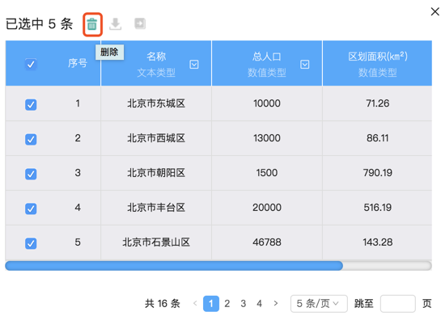Click the cell 北京市朝阳区
Viewport: 441px width, 316px height.
tap(156, 173)
